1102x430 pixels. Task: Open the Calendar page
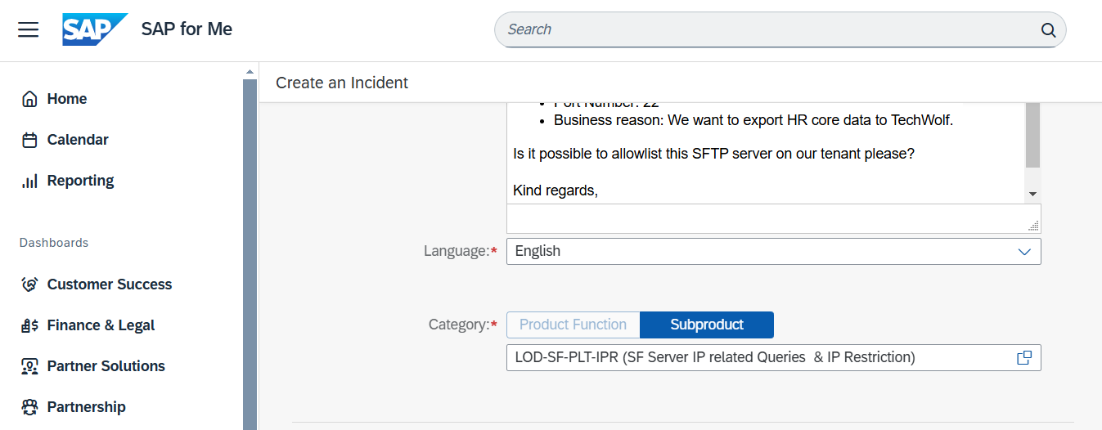coord(78,140)
